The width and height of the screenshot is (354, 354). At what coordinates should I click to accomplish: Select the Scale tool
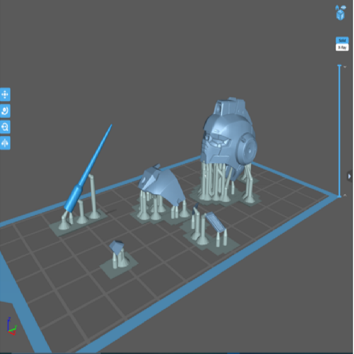pyautogui.click(x=5, y=127)
